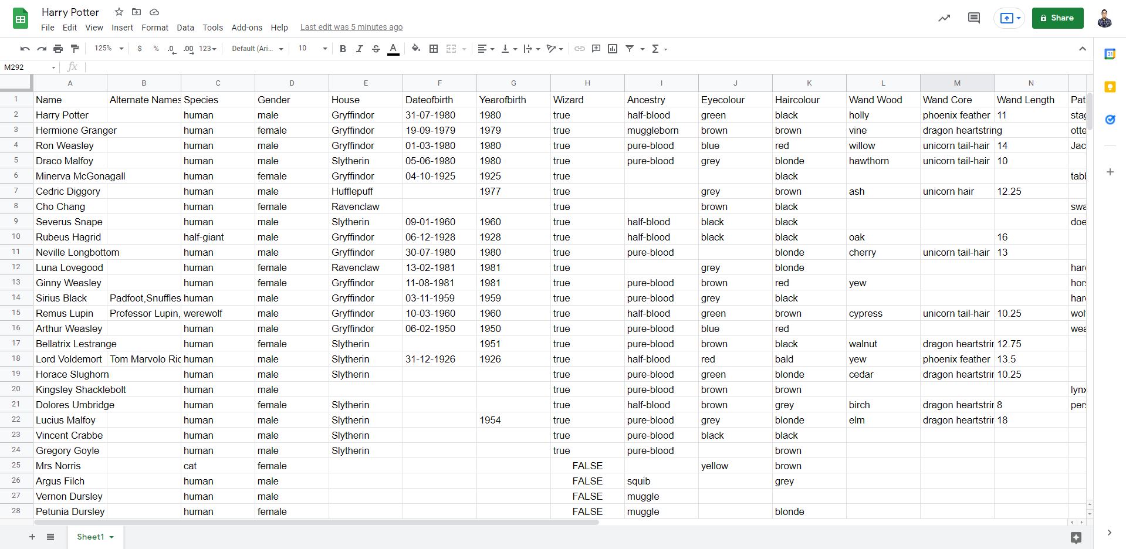This screenshot has width=1126, height=549.
Task: Click the insert link icon
Action: click(580, 49)
